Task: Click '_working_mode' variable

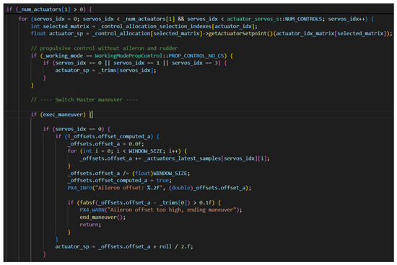Action: pos(63,55)
